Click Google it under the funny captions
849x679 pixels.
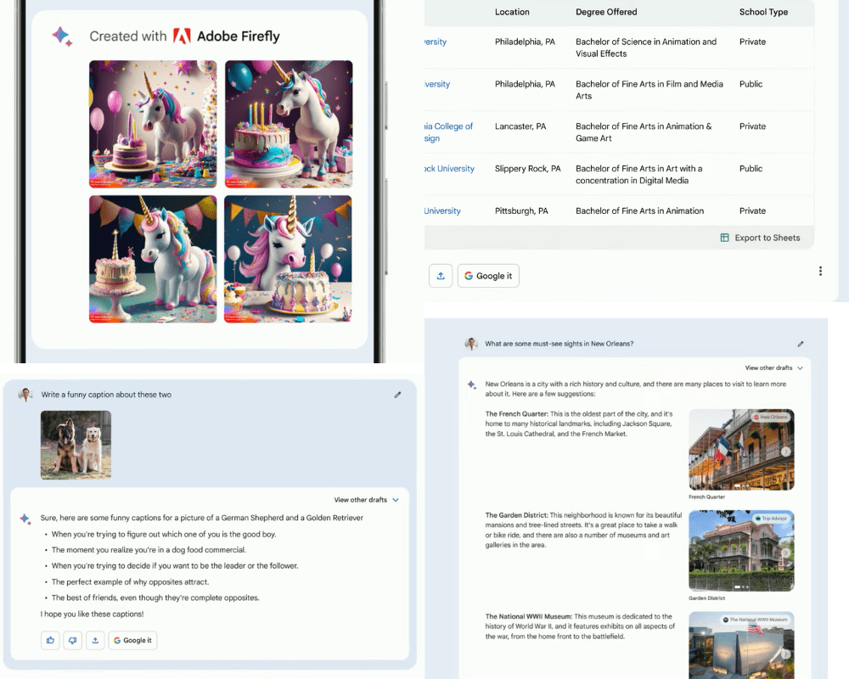pos(132,641)
